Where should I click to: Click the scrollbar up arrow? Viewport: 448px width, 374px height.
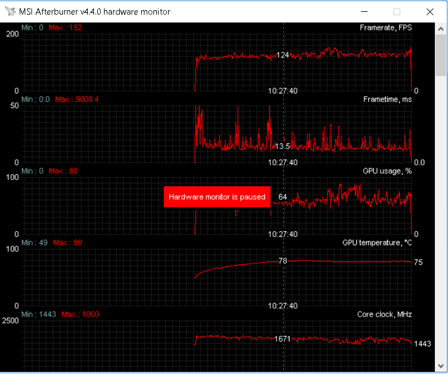tap(441, 29)
